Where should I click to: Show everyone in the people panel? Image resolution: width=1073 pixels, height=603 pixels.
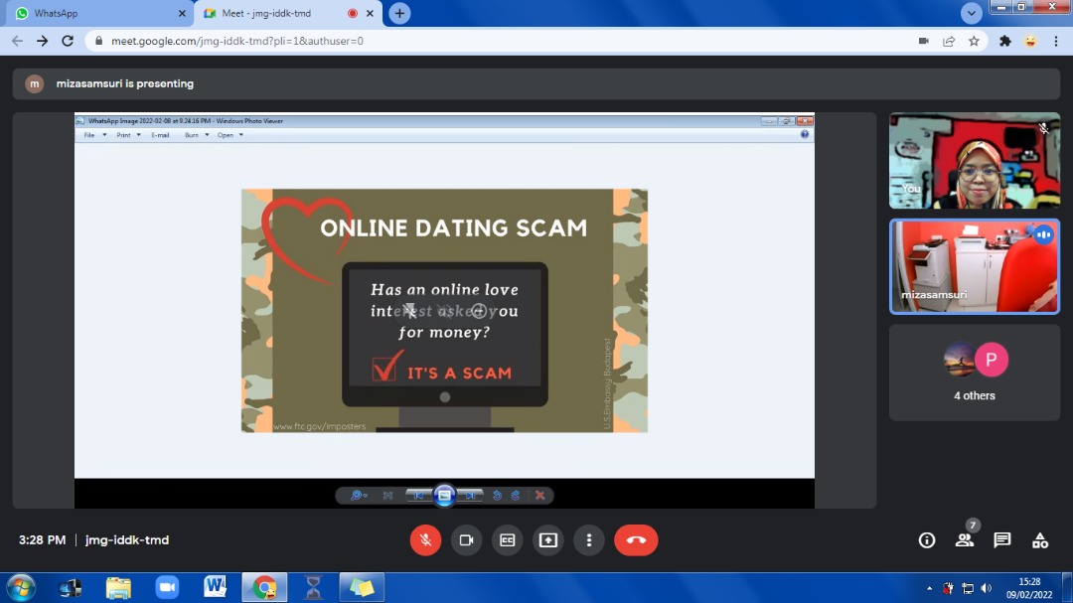[x=964, y=540]
